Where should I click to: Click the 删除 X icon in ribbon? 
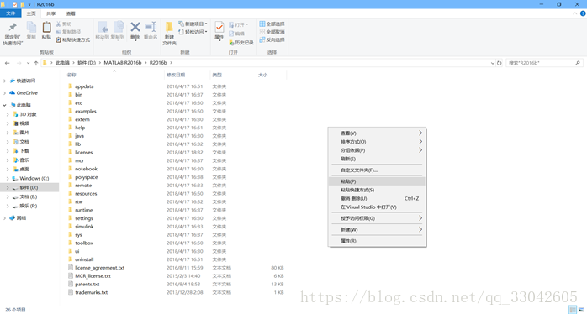135,27
